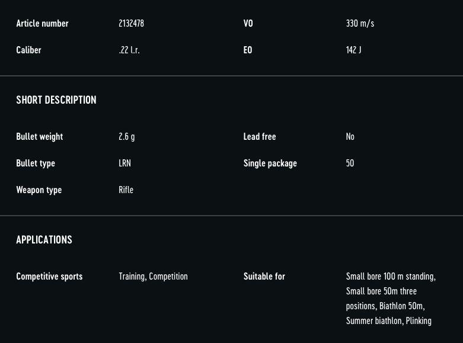
Task: Click the Small bore 100 m standing text
Action: pyautogui.click(x=391, y=276)
